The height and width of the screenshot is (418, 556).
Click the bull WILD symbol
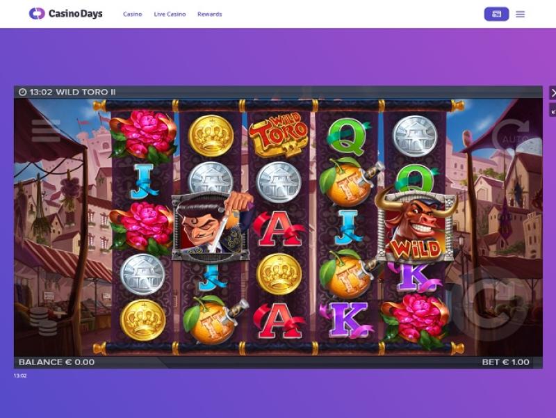[416, 226]
